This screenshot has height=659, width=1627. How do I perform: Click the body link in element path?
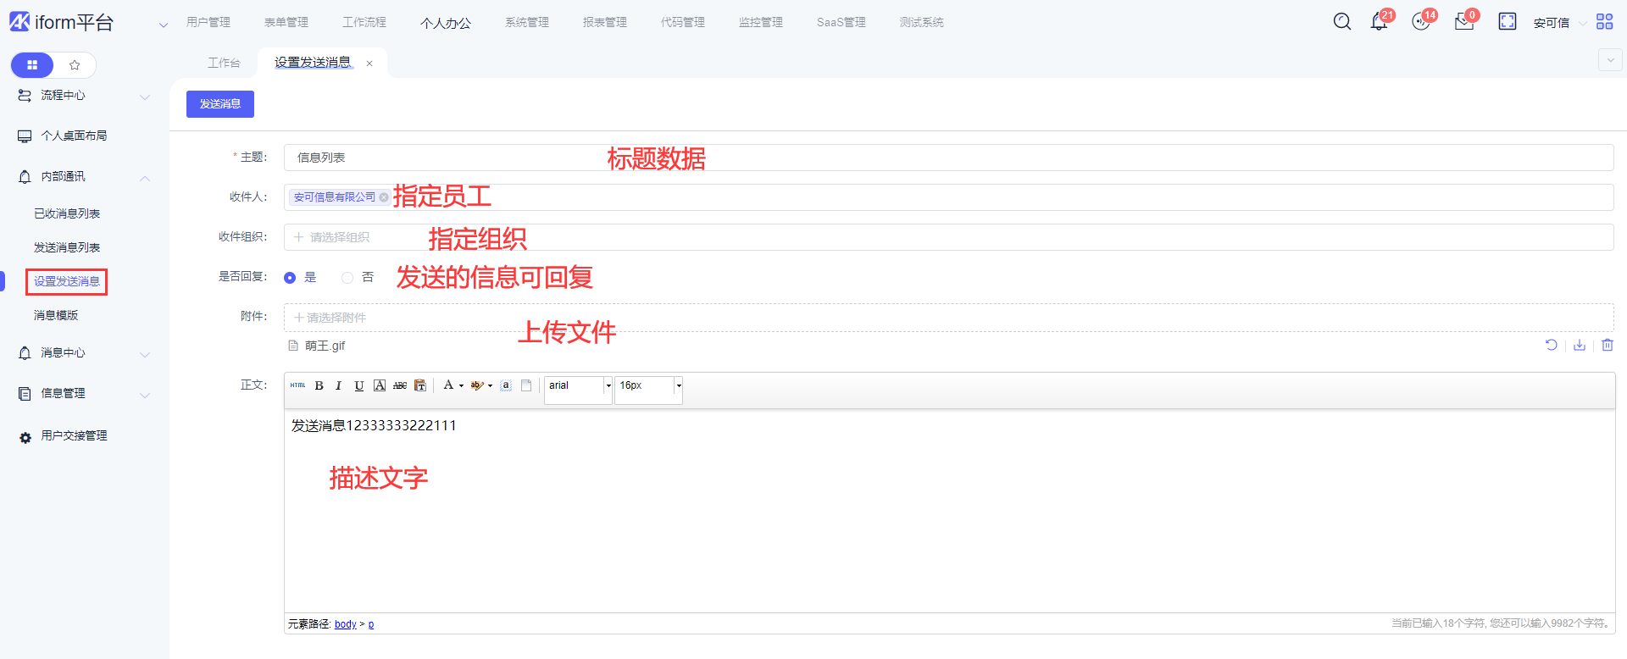click(345, 624)
